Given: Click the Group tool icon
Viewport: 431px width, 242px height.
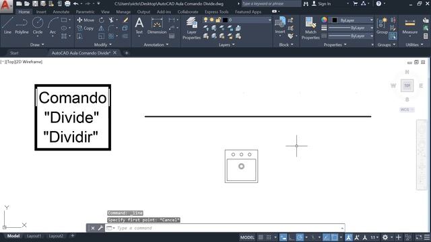Looking at the screenshot, I should [382, 26].
